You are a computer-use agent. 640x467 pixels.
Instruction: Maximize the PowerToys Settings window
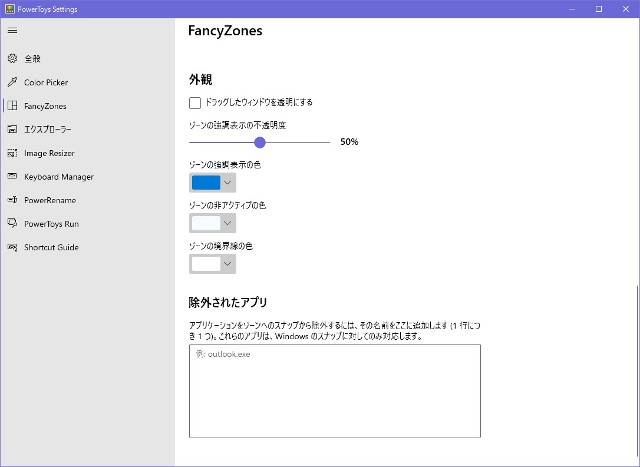coord(599,9)
